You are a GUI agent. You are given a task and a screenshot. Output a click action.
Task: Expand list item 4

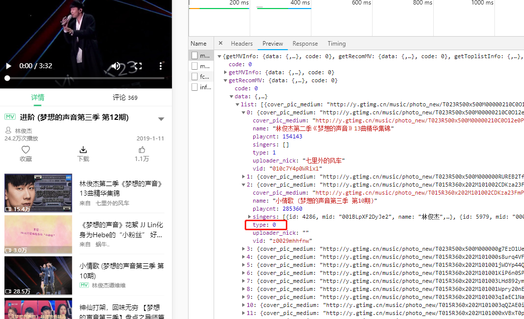pos(243,257)
